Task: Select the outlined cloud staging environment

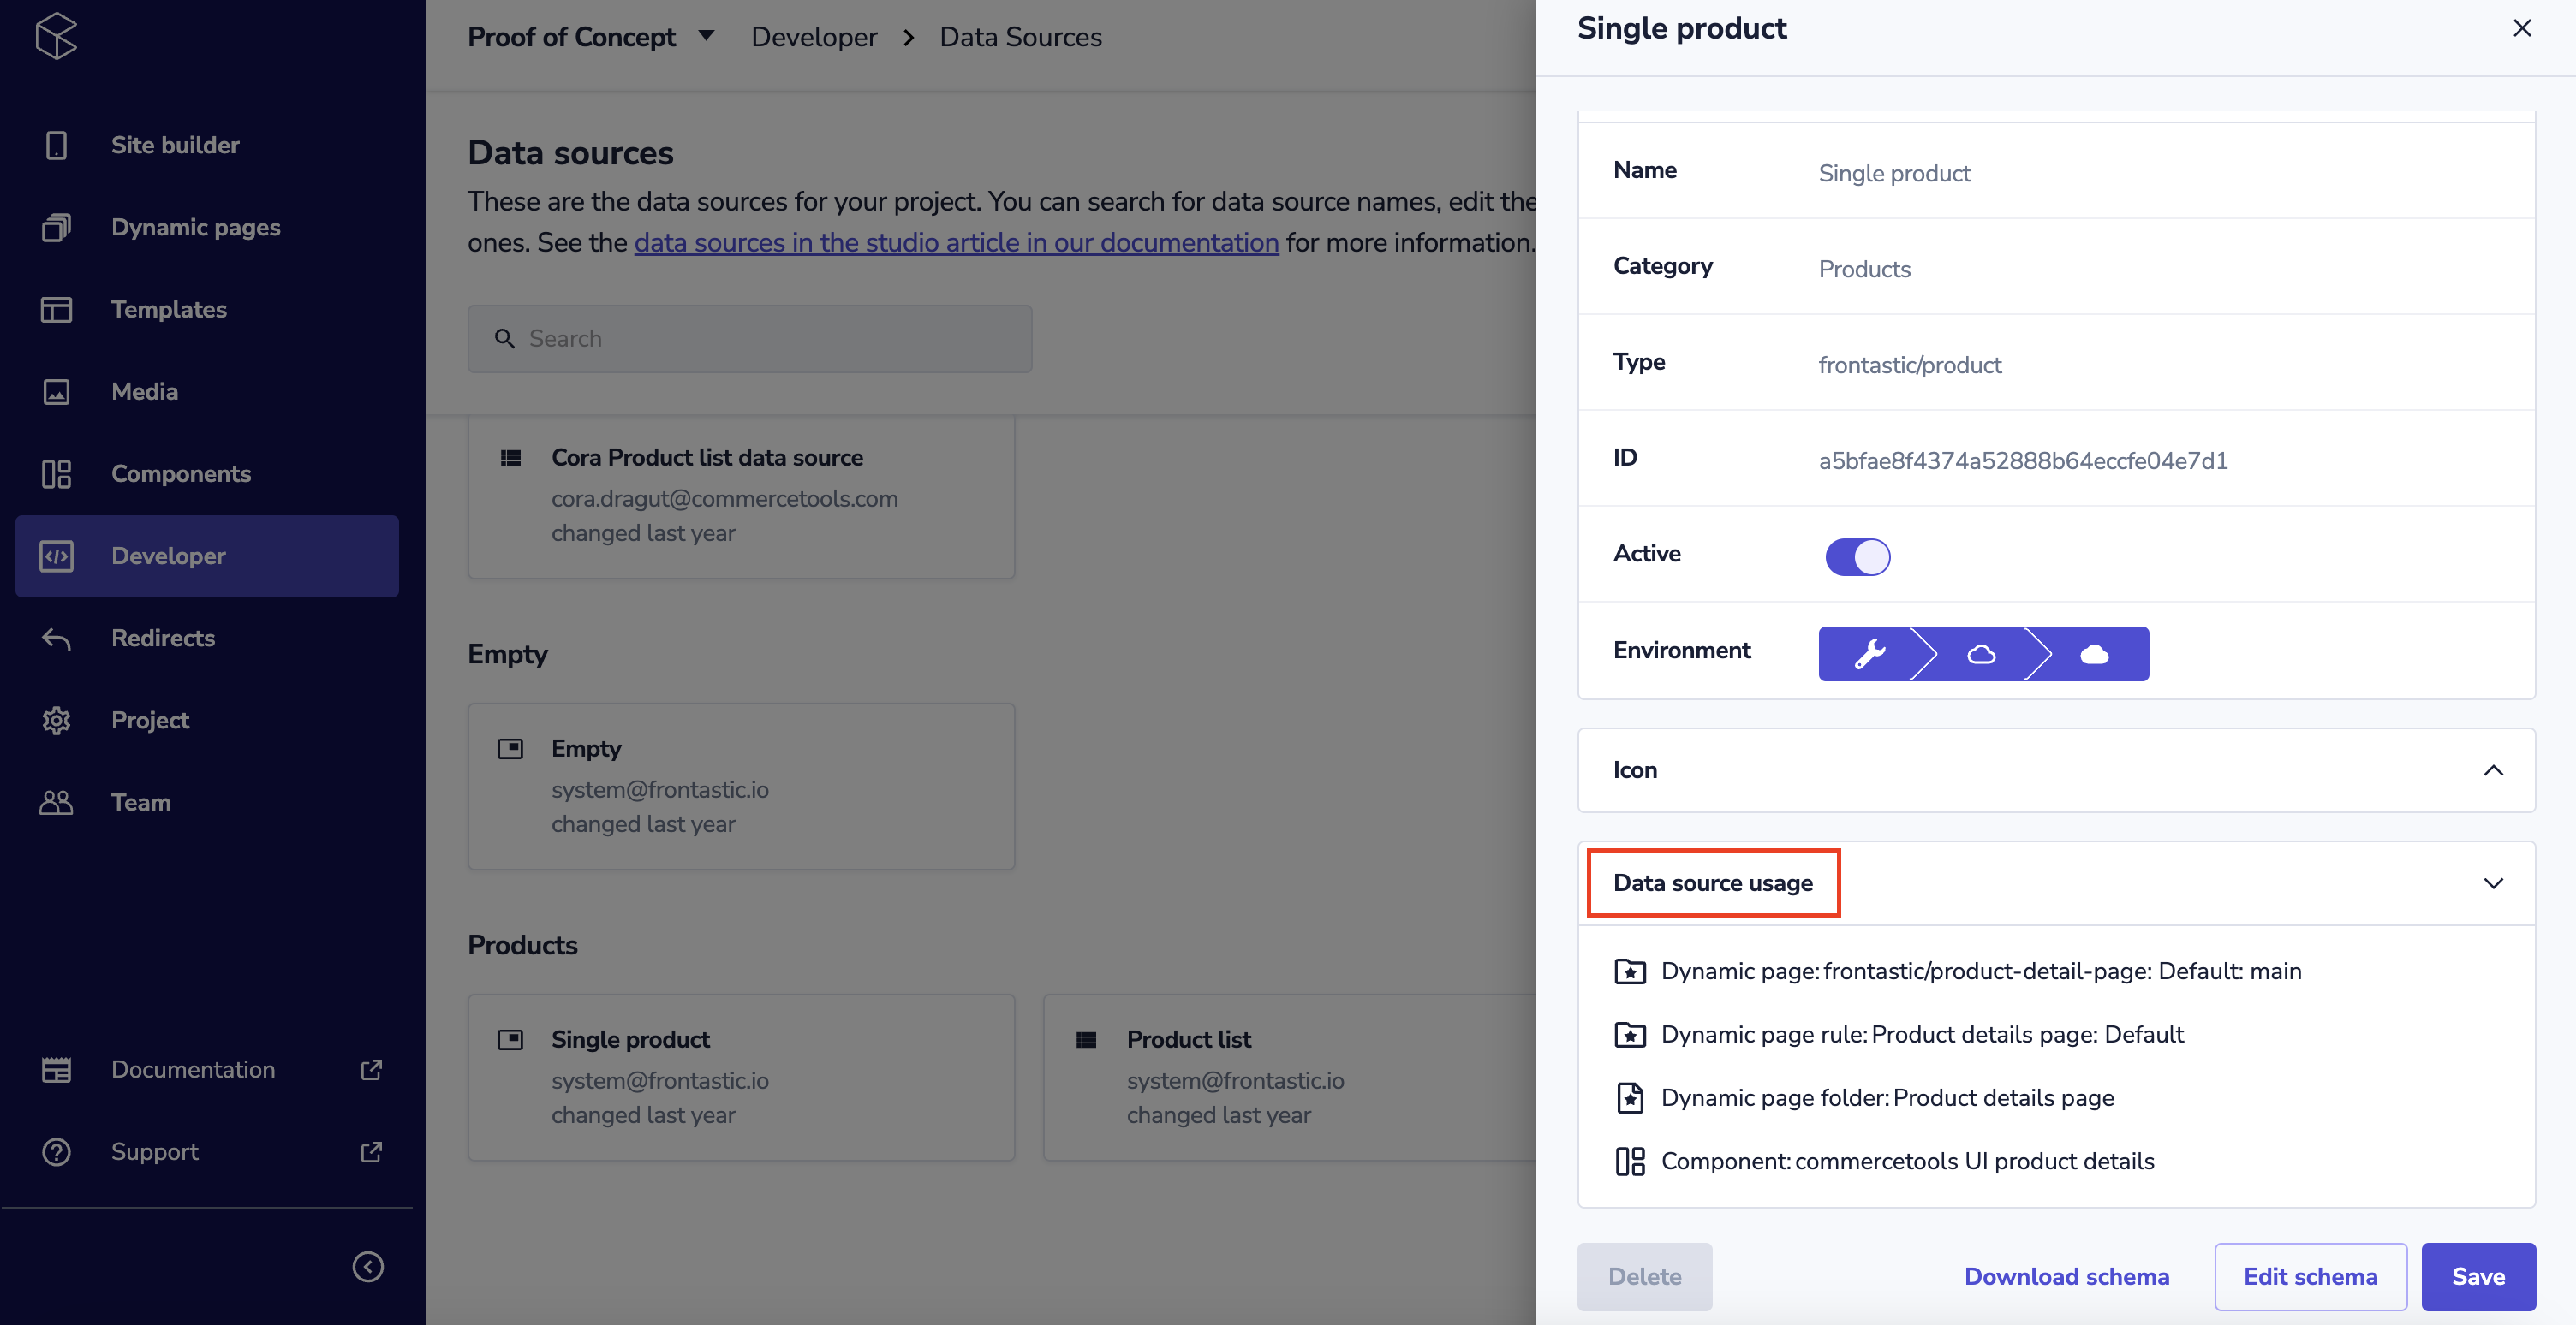Action: tap(1981, 655)
